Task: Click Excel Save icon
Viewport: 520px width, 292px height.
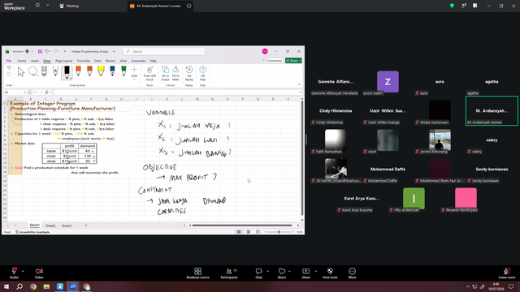Action: click(x=40, y=51)
